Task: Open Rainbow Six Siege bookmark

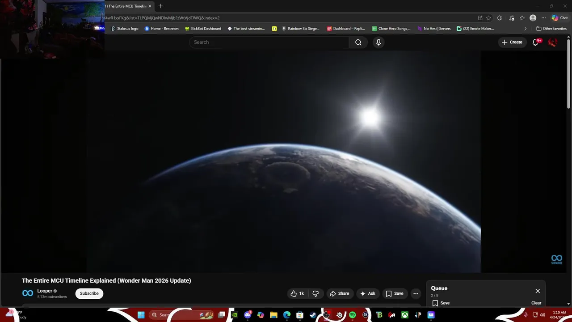Action: (300, 29)
